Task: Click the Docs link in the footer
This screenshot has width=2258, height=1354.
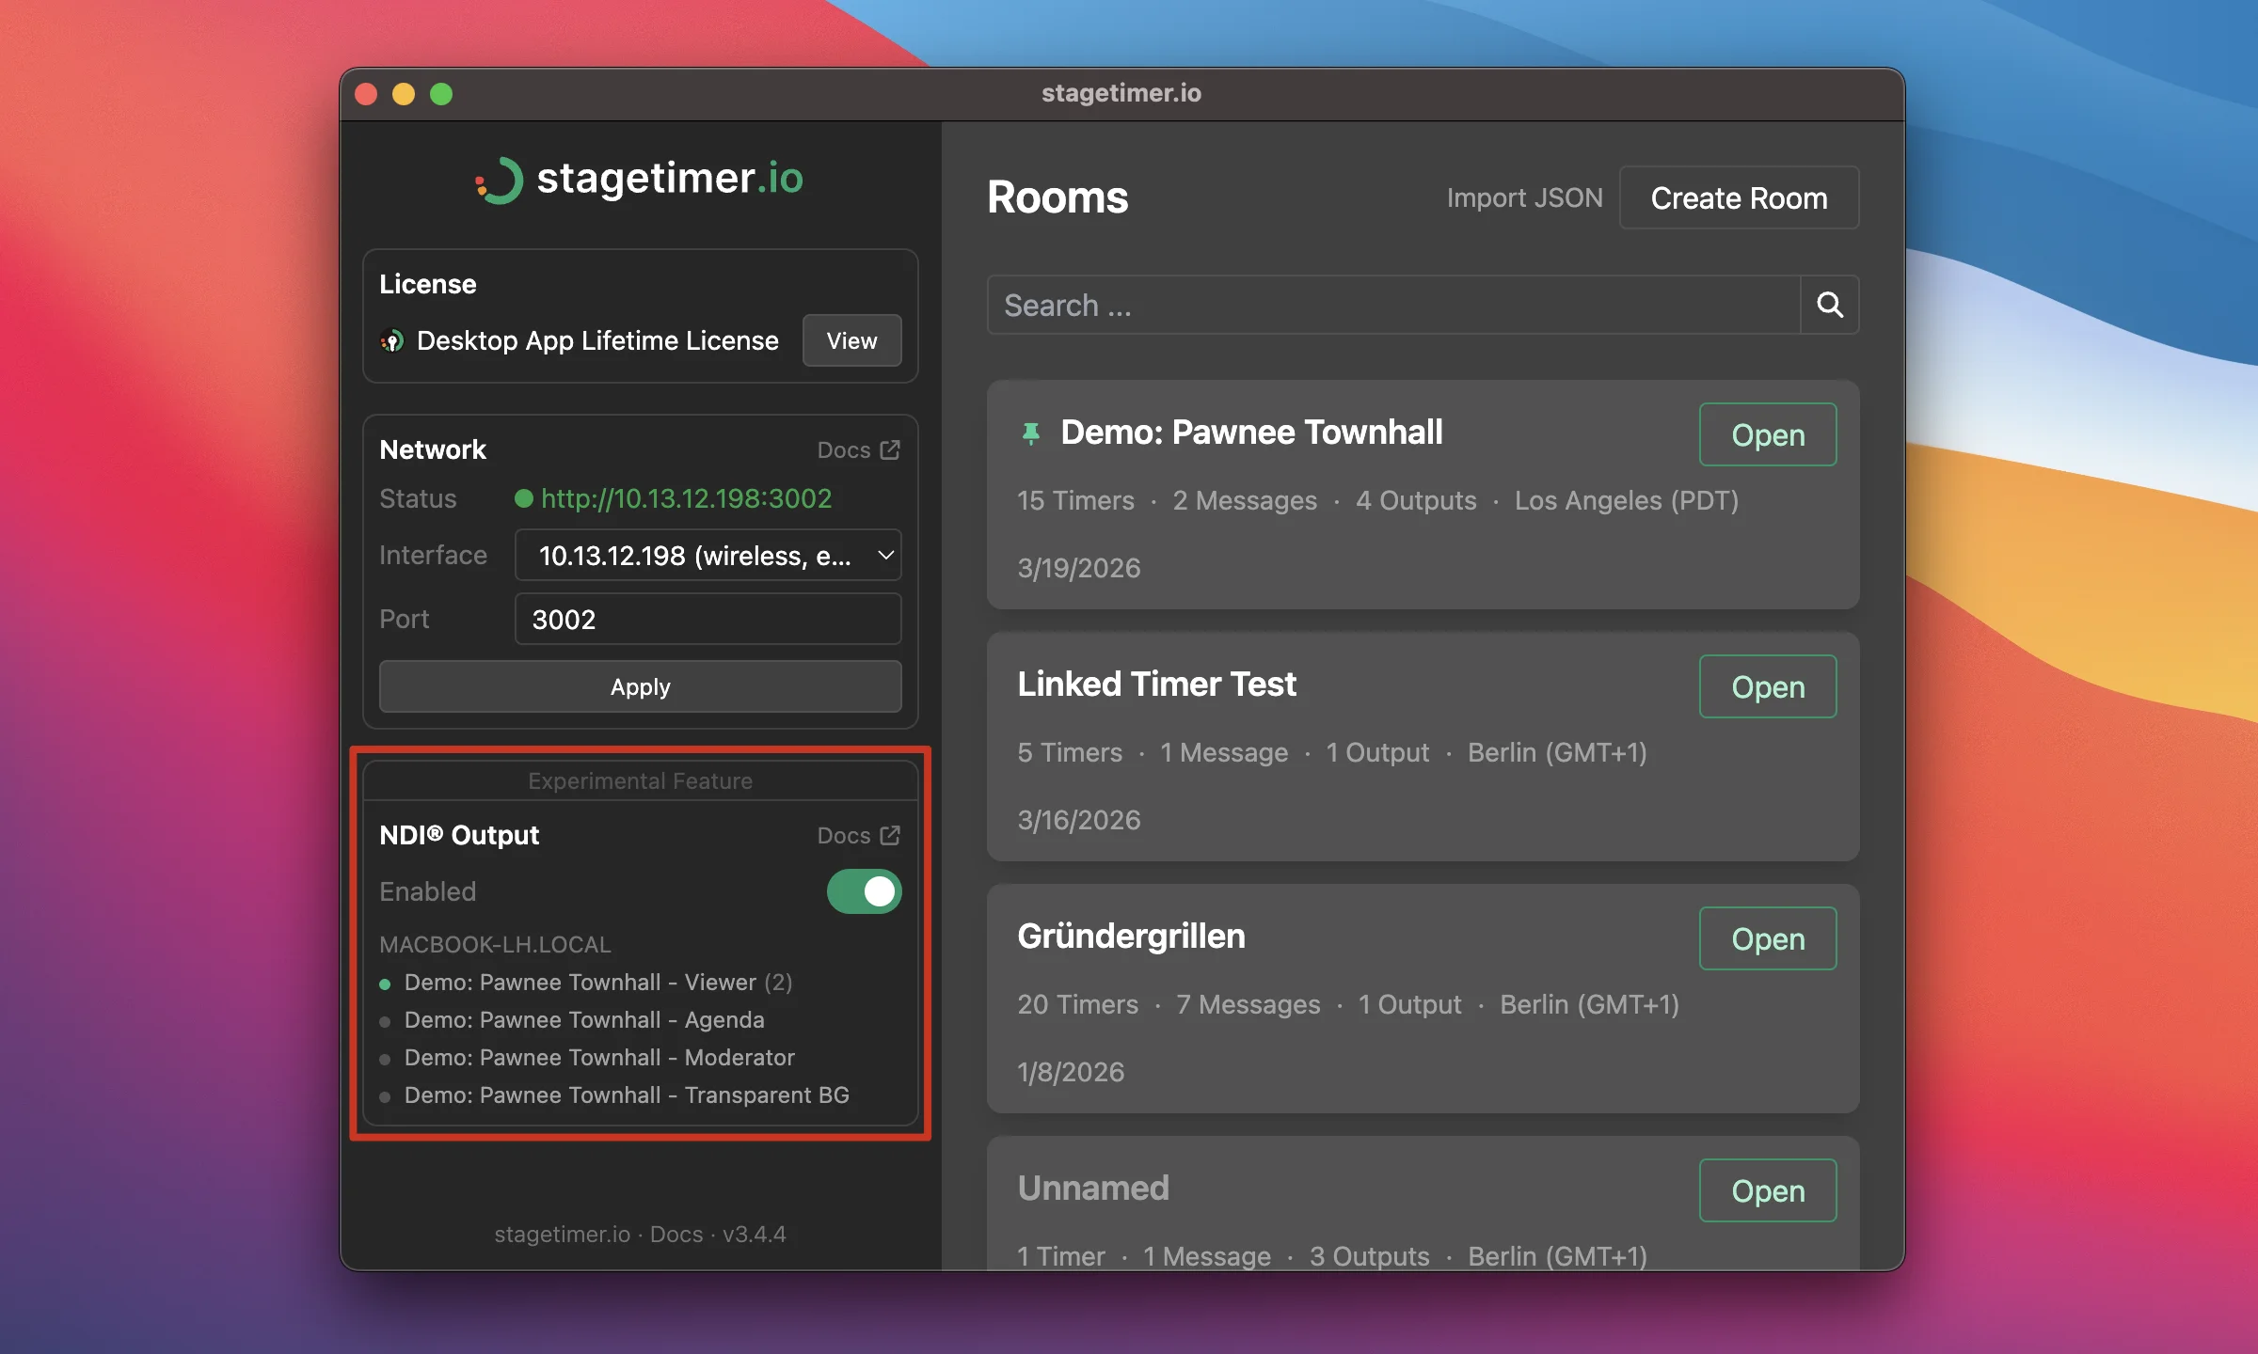Action: pyautogui.click(x=675, y=1234)
